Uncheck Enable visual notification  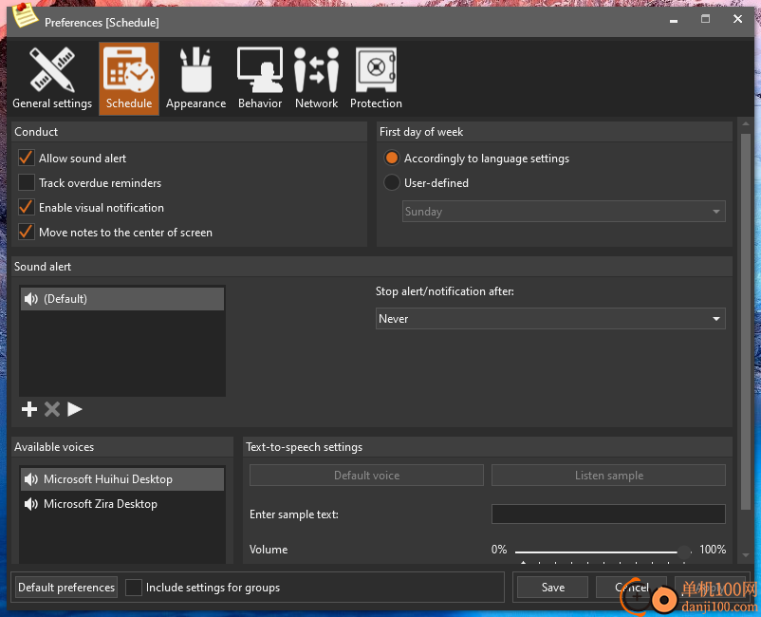pyautogui.click(x=27, y=207)
